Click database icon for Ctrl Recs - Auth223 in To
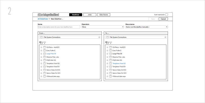 (x=110, y=47)
